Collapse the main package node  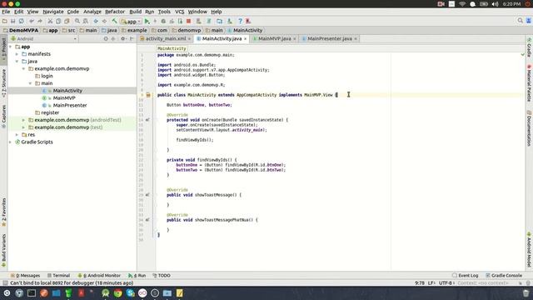[x=30, y=83]
